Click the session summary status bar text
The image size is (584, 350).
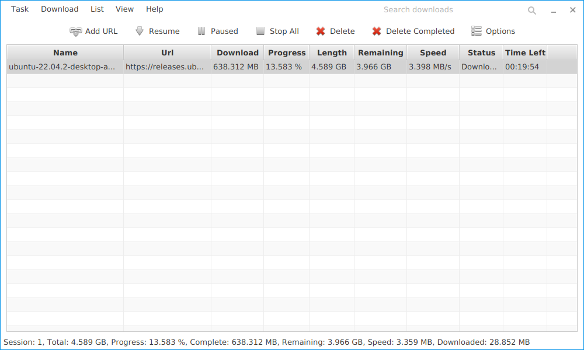pyautogui.click(x=267, y=342)
